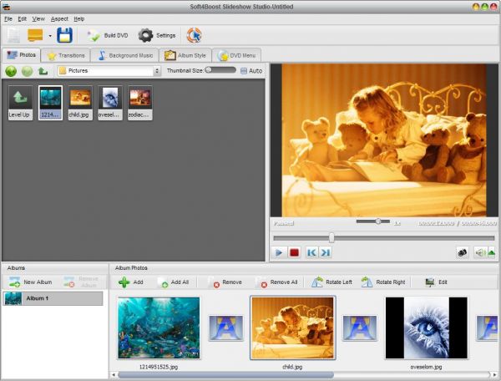Click the lifebuoy help icon in toolbar

194,35
